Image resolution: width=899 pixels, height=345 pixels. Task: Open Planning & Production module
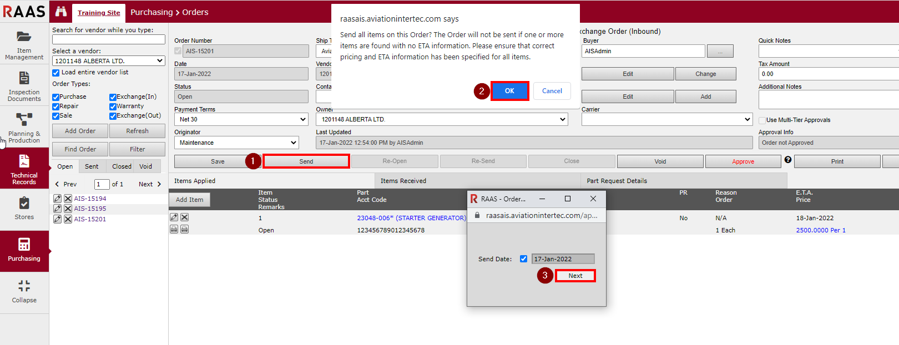24,128
